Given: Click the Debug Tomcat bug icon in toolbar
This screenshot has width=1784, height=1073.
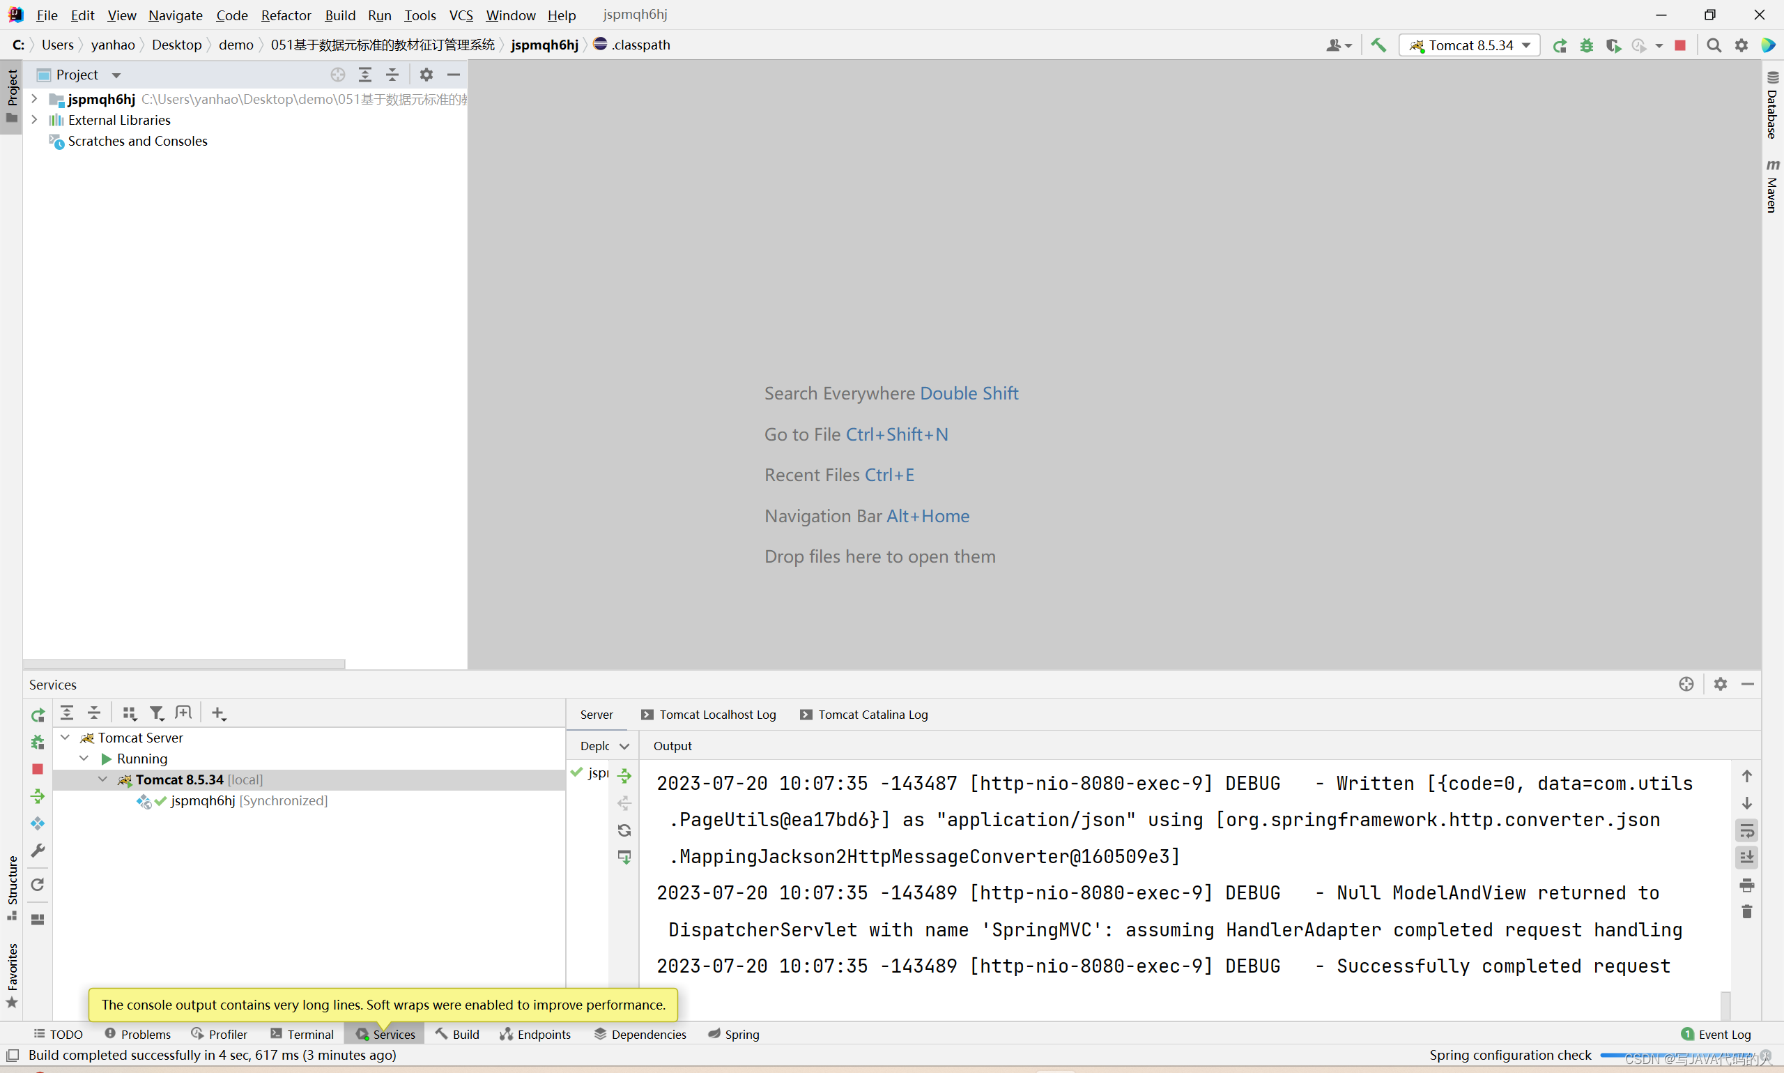Looking at the screenshot, I should [1587, 45].
